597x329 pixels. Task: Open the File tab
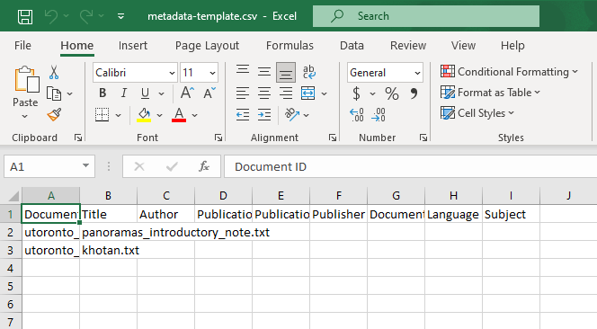pos(22,46)
